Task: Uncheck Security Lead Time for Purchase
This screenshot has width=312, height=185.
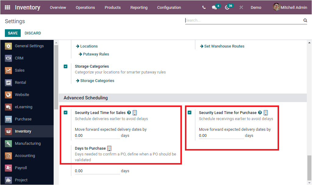Action: pyautogui.click(x=190, y=112)
